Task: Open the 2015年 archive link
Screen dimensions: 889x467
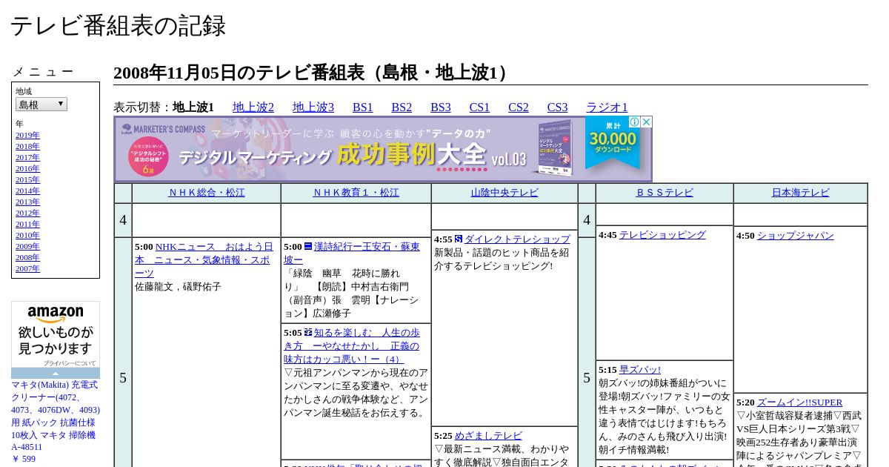Action: coord(27,179)
